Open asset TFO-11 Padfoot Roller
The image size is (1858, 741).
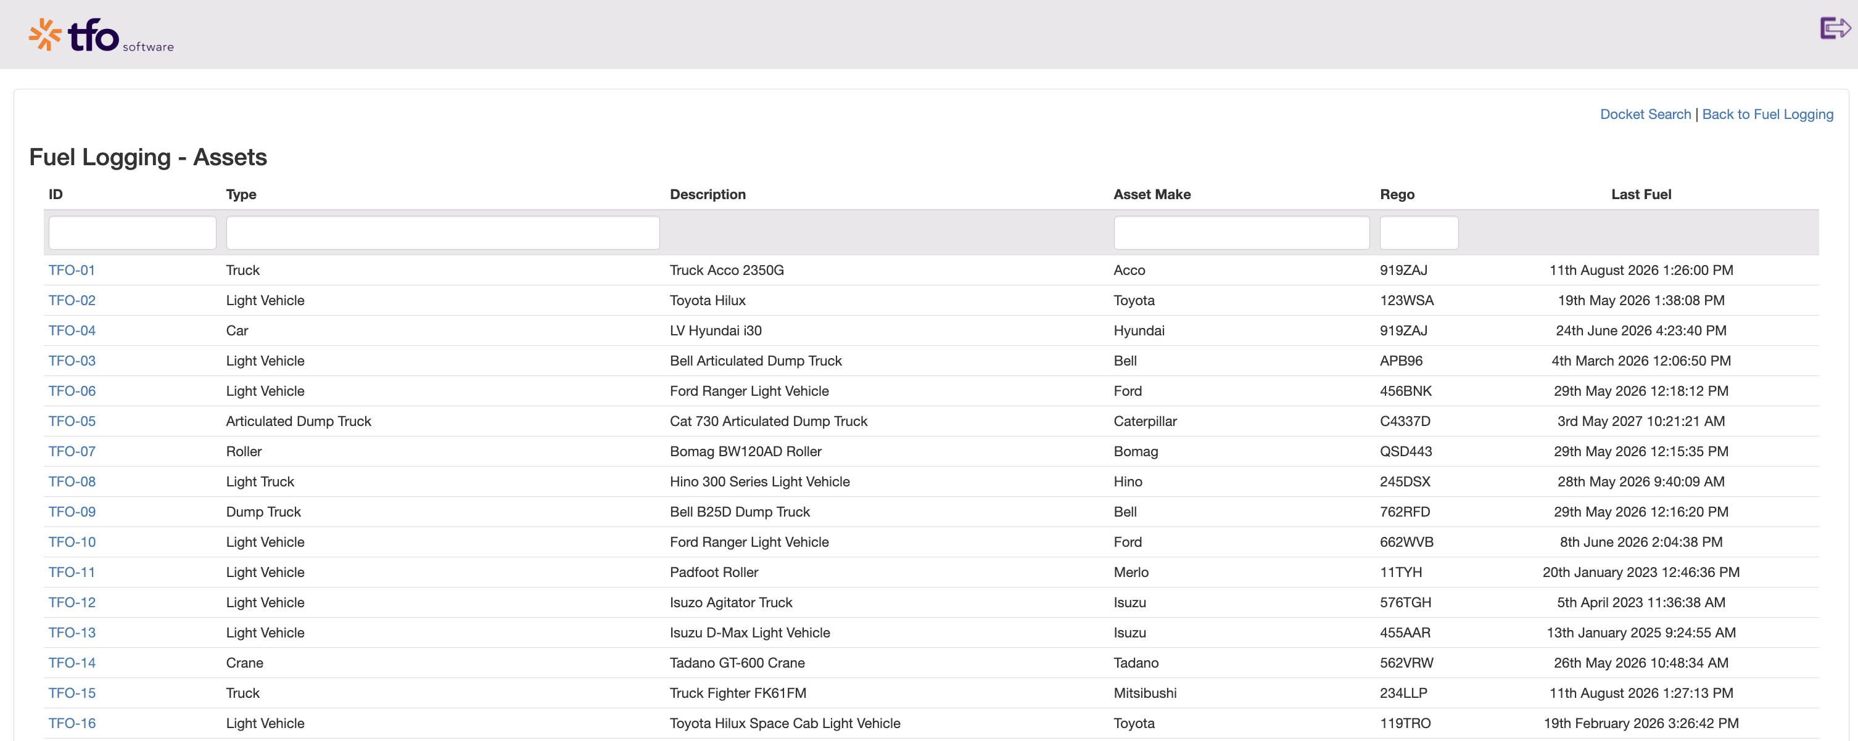tap(72, 572)
